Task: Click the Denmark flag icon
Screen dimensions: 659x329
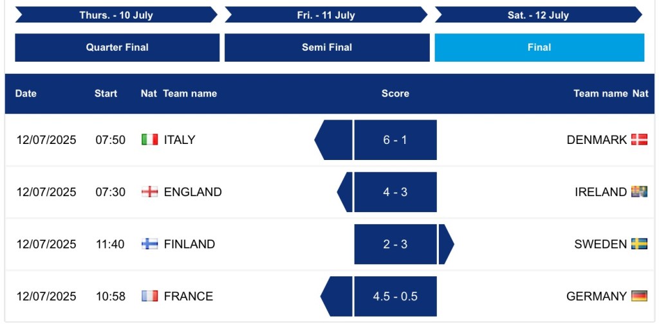Action: (639, 139)
